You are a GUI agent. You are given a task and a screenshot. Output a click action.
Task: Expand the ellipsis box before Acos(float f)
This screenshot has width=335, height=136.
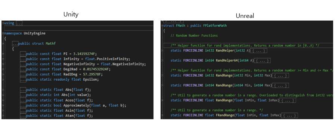coord(23,100)
